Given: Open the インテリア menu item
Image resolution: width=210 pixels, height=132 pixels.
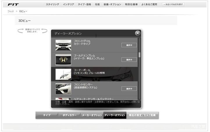Looking at the screenshot, I should pos(68,4).
